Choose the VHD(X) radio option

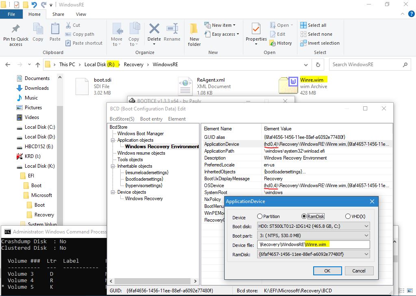348,216
